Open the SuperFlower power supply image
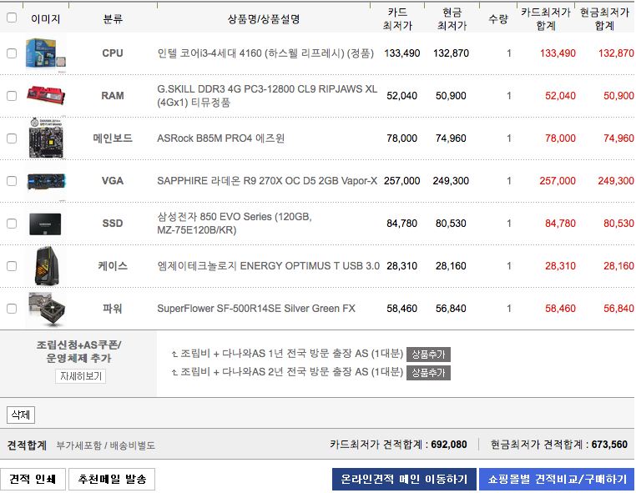 [45, 309]
